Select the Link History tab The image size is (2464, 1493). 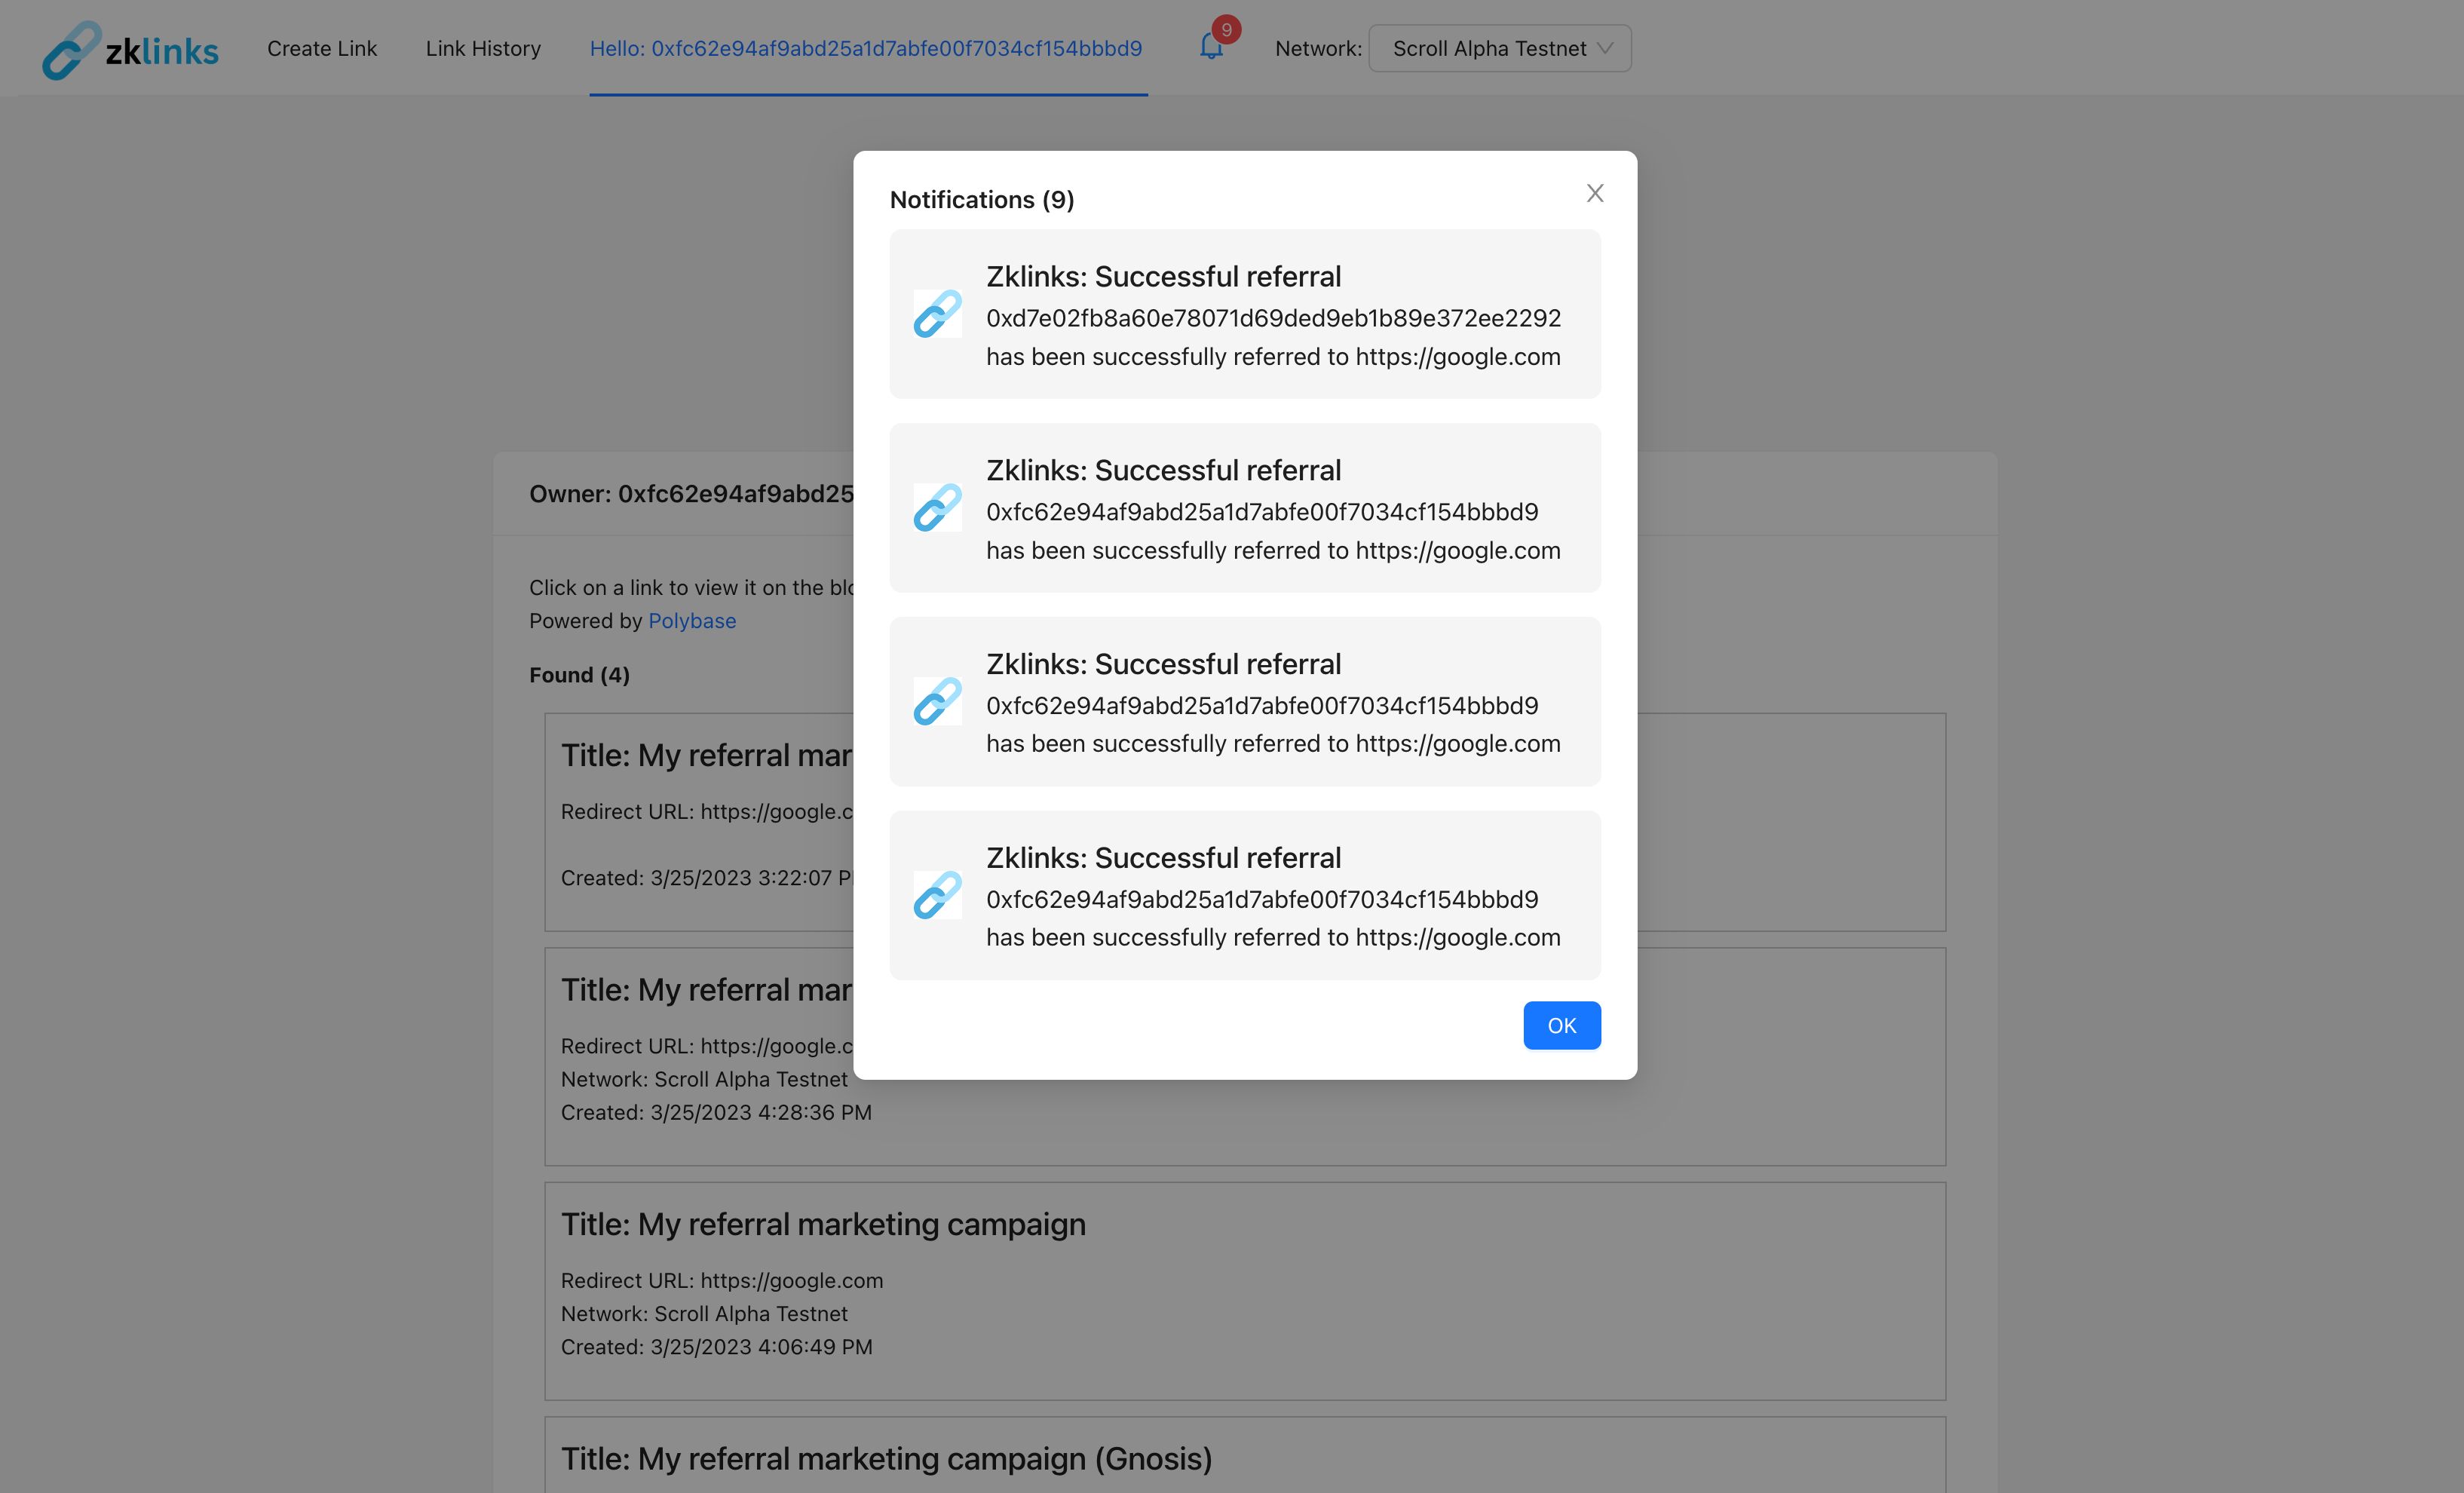[484, 48]
